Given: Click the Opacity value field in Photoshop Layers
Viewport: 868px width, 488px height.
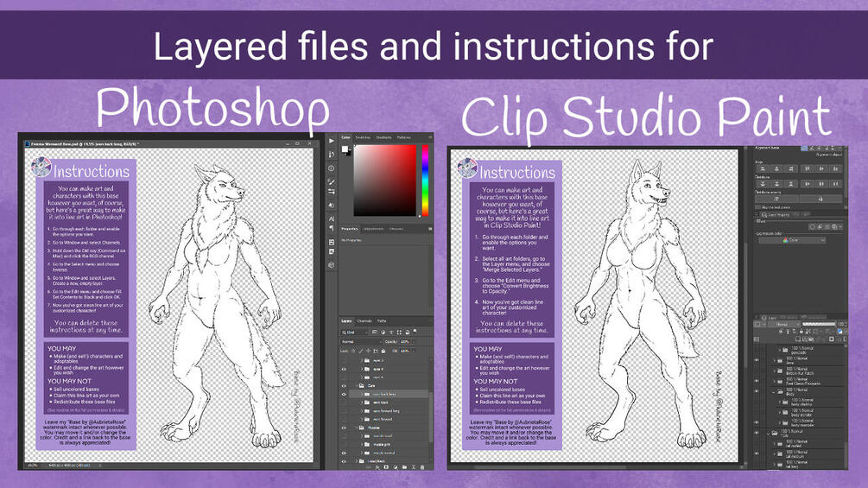Looking at the screenshot, I should [x=405, y=342].
